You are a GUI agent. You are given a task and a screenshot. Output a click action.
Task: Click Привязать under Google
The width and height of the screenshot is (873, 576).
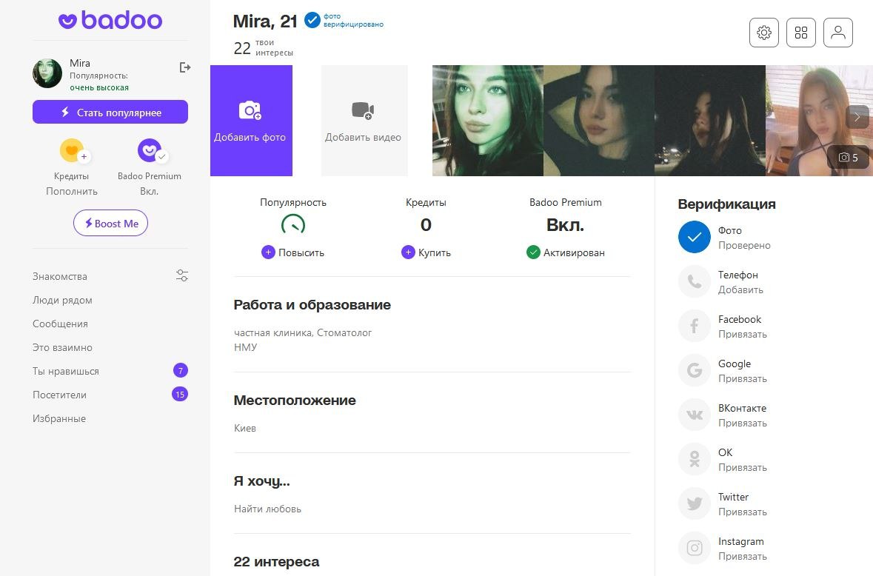point(743,379)
